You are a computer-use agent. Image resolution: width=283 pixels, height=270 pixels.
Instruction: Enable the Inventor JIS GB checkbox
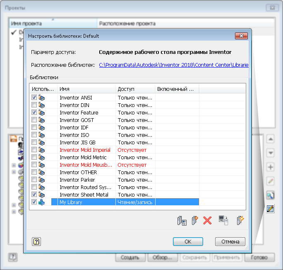click(34, 142)
